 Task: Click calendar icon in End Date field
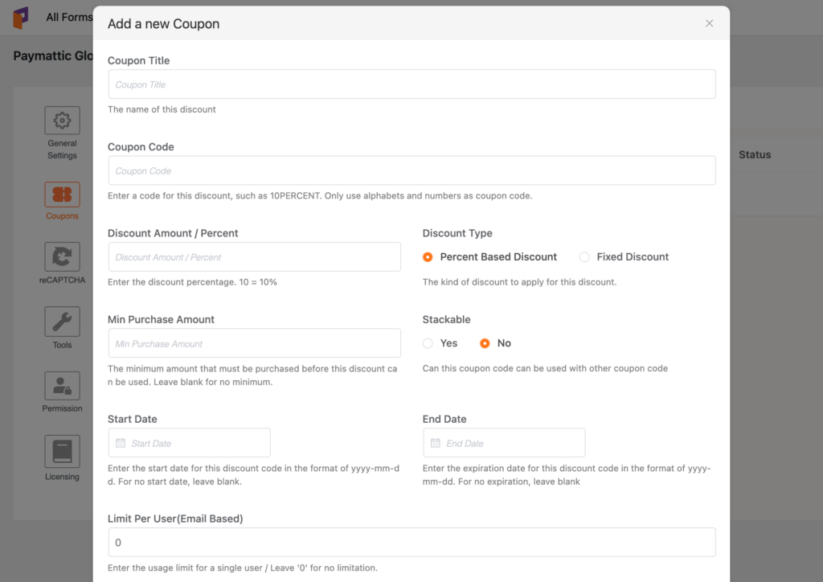435,443
